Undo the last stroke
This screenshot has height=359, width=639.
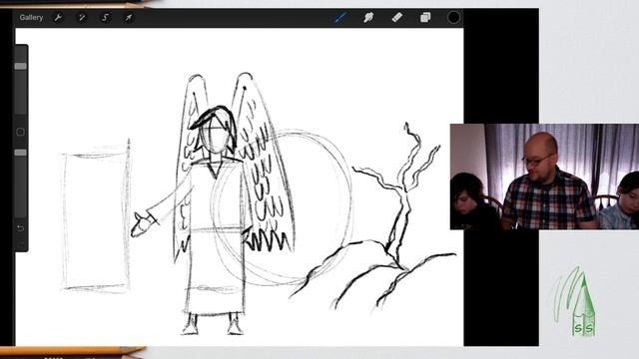20,228
